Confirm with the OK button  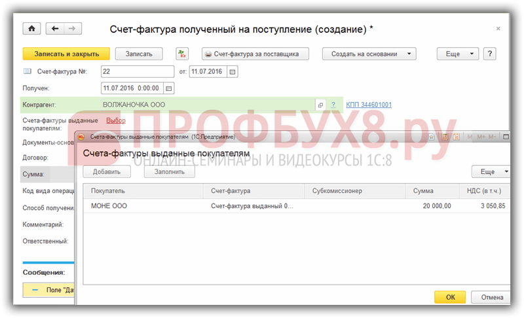click(450, 297)
